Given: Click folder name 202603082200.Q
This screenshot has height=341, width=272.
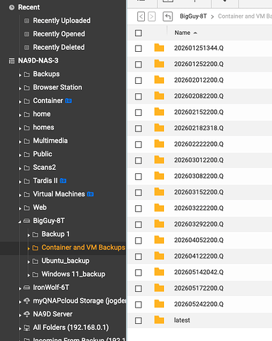Looking at the screenshot, I should pyautogui.click(x=199, y=176).
